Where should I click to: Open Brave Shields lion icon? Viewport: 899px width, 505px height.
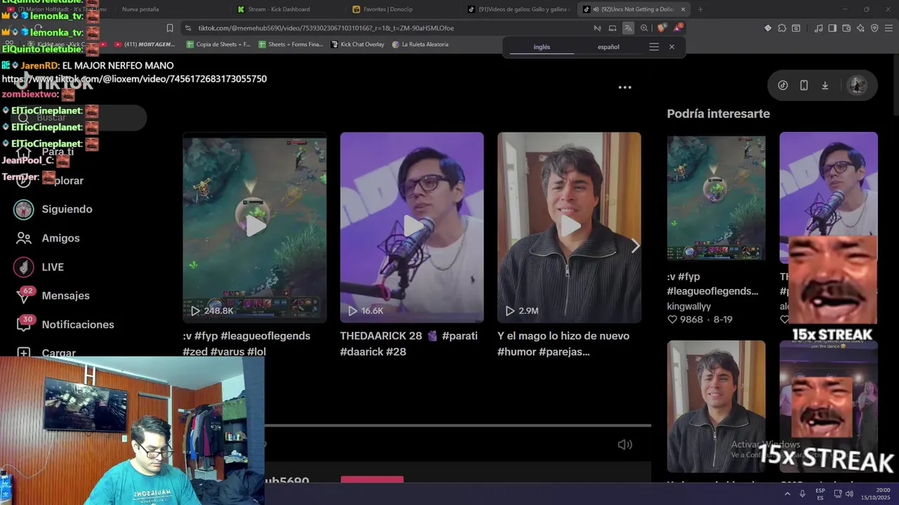[x=661, y=28]
